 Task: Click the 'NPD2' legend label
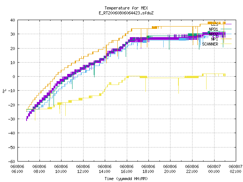213,34
